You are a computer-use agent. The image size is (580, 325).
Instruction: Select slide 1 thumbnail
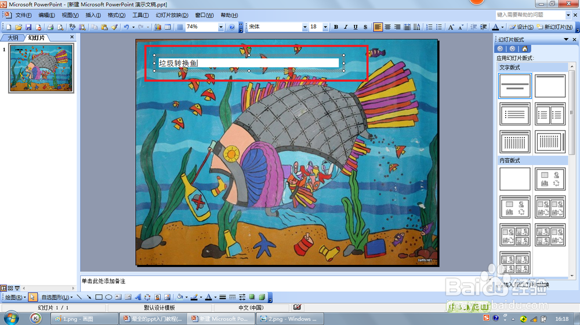coord(41,68)
